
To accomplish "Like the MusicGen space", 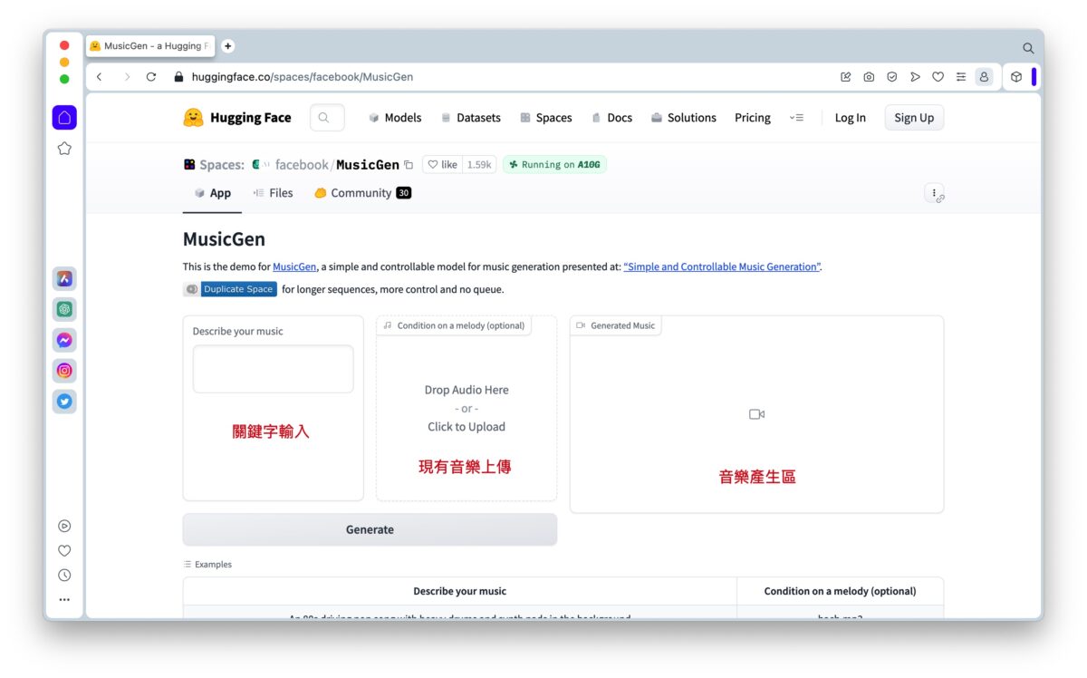I will (x=443, y=165).
